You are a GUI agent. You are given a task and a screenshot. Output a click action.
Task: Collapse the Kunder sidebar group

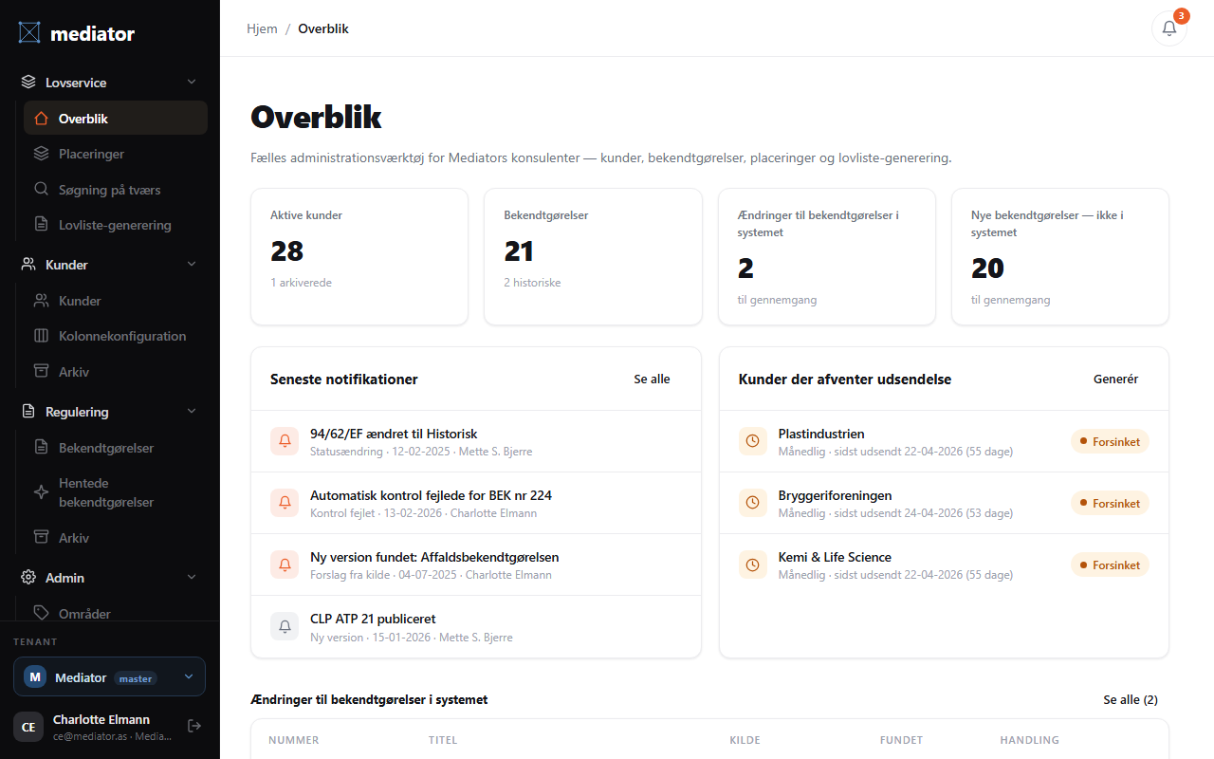pyautogui.click(x=192, y=265)
